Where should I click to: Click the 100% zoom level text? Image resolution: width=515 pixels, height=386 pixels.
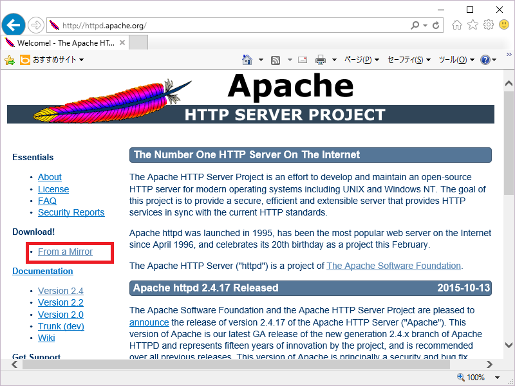pyautogui.click(x=476, y=378)
